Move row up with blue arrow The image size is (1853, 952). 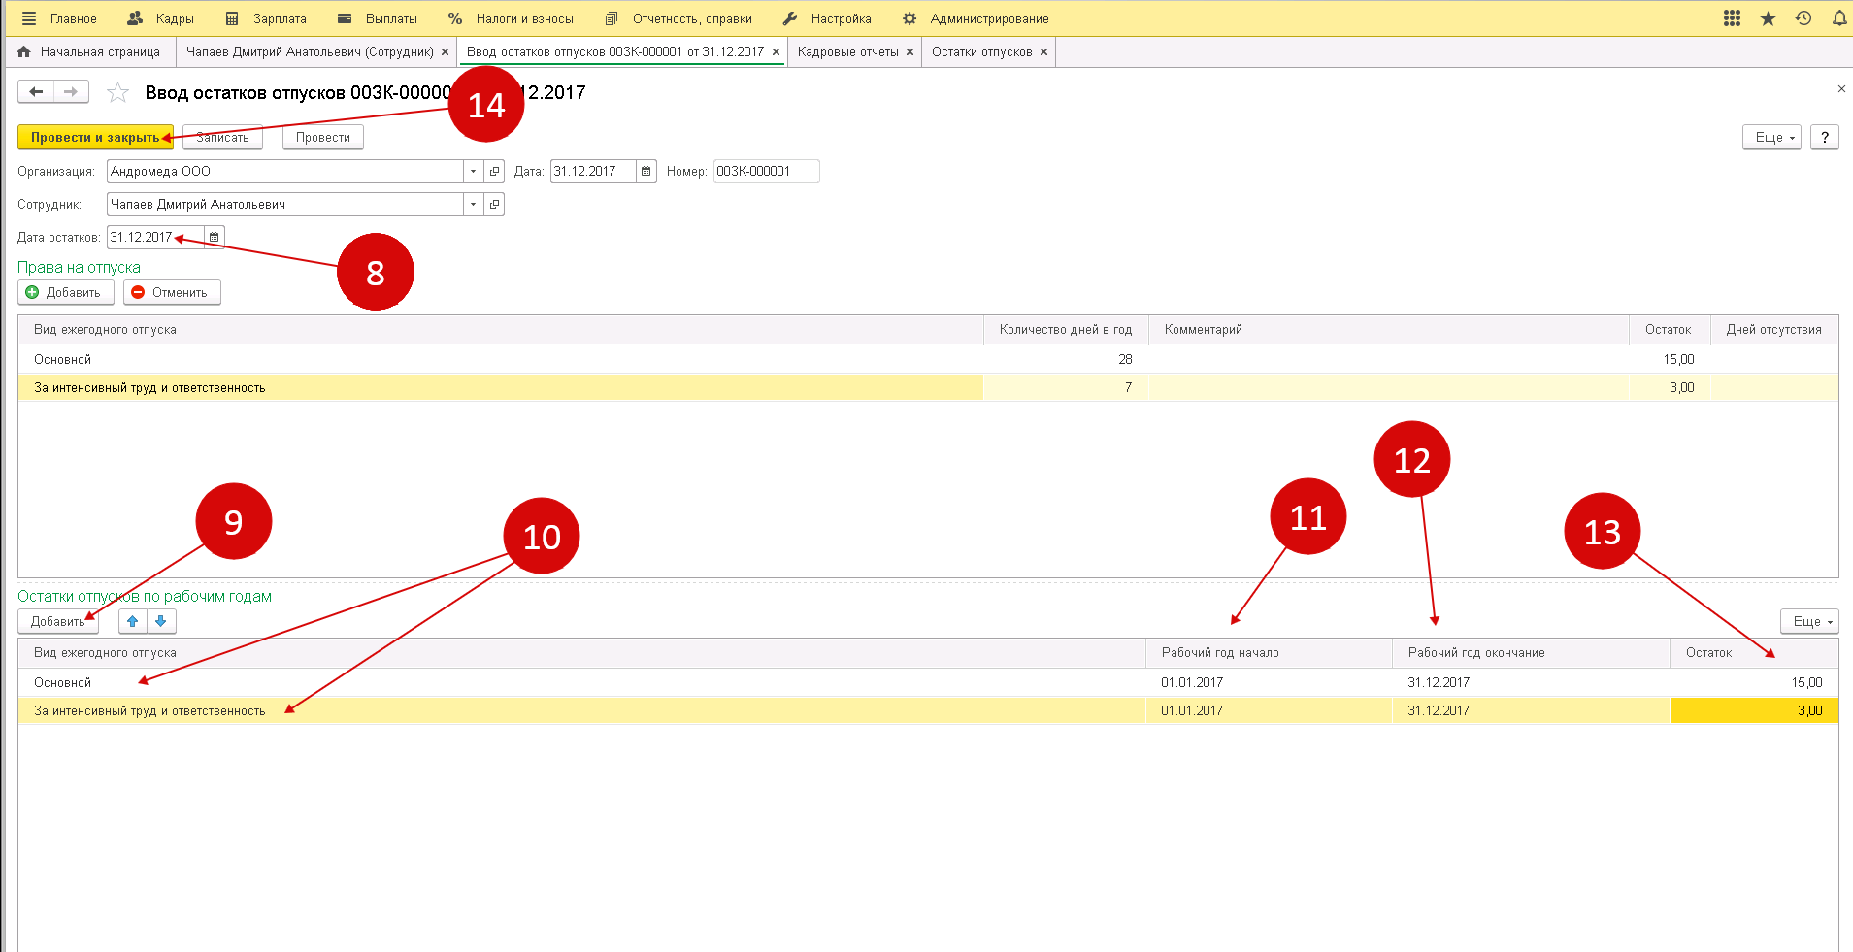point(133,621)
